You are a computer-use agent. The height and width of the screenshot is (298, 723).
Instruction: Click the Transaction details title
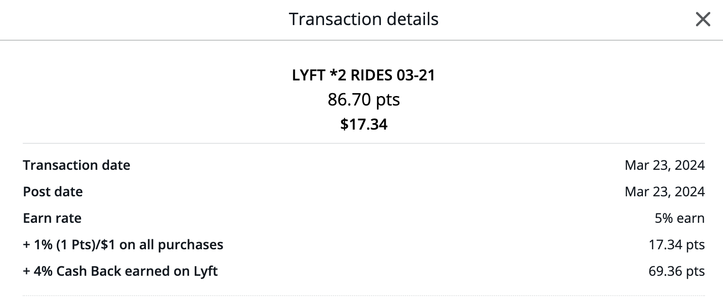tap(363, 19)
